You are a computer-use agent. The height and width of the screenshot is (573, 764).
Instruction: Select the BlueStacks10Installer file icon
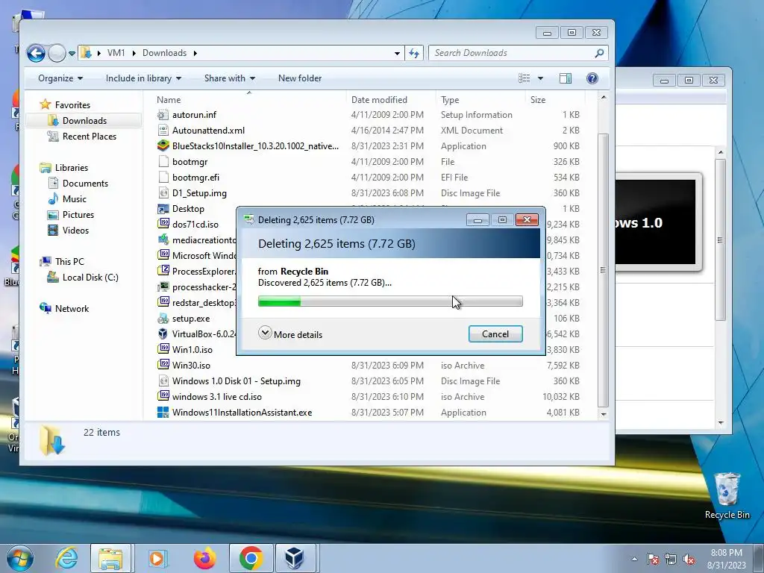[163, 146]
